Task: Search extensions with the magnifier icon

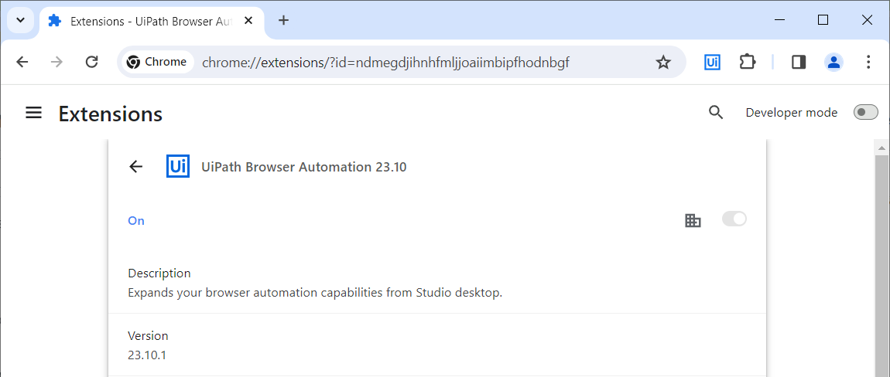Action: (x=716, y=112)
